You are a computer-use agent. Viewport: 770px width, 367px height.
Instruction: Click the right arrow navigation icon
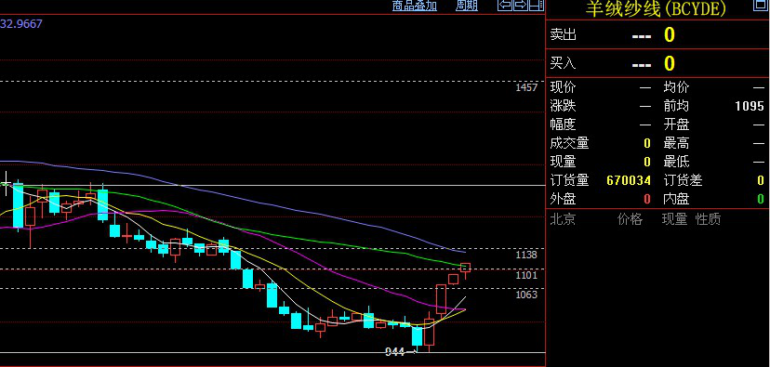click(x=521, y=5)
